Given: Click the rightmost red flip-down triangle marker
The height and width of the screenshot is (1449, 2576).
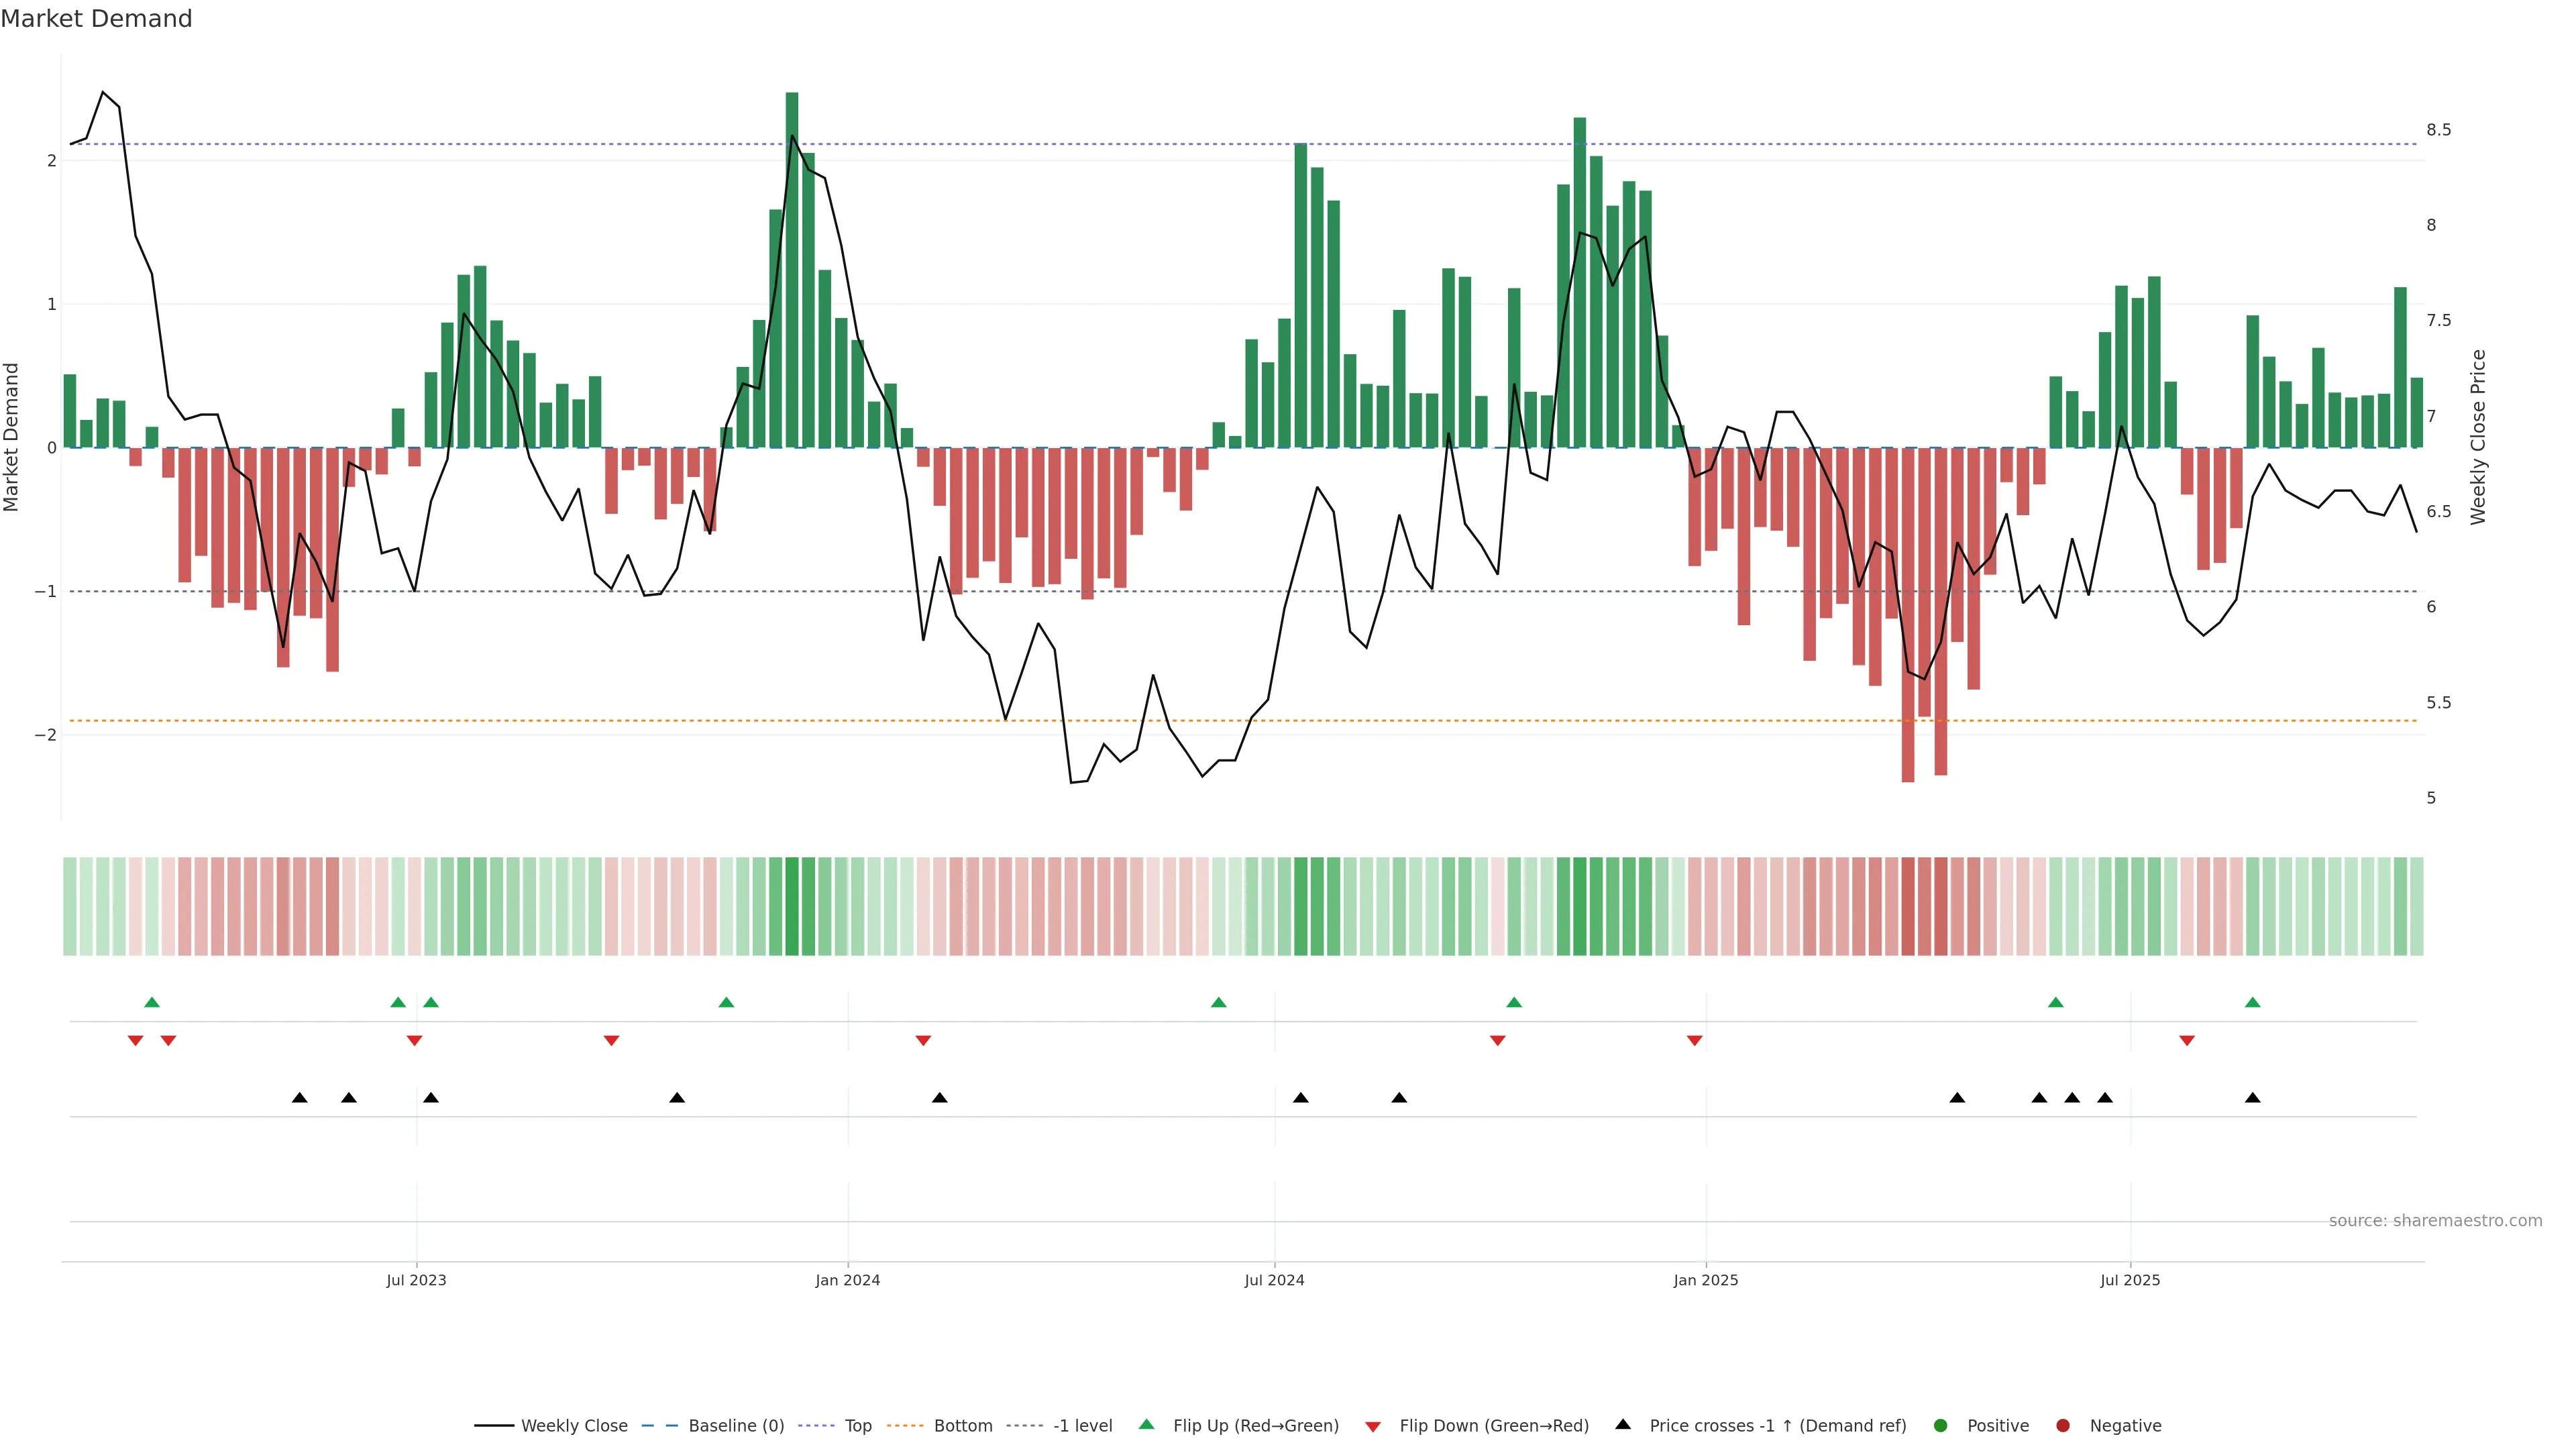Looking at the screenshot, I should [x=2187, y=1041].
